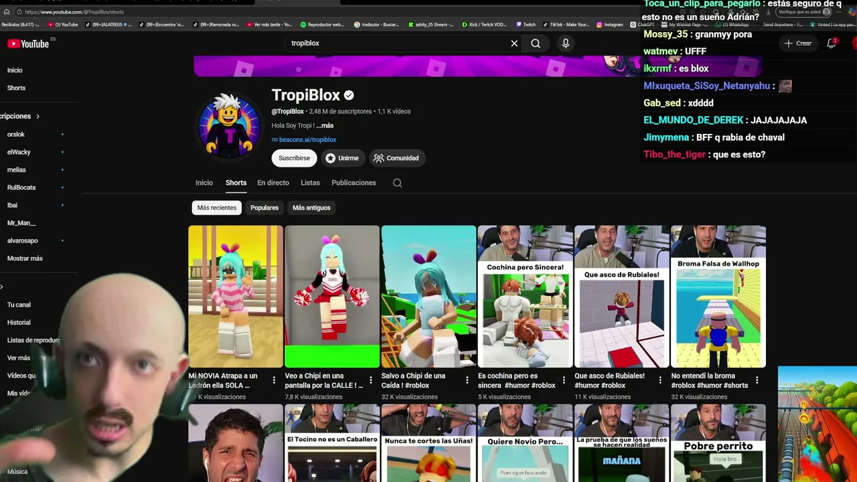Open options menu for 'No entendí la broma'

[x=757, y=380]
